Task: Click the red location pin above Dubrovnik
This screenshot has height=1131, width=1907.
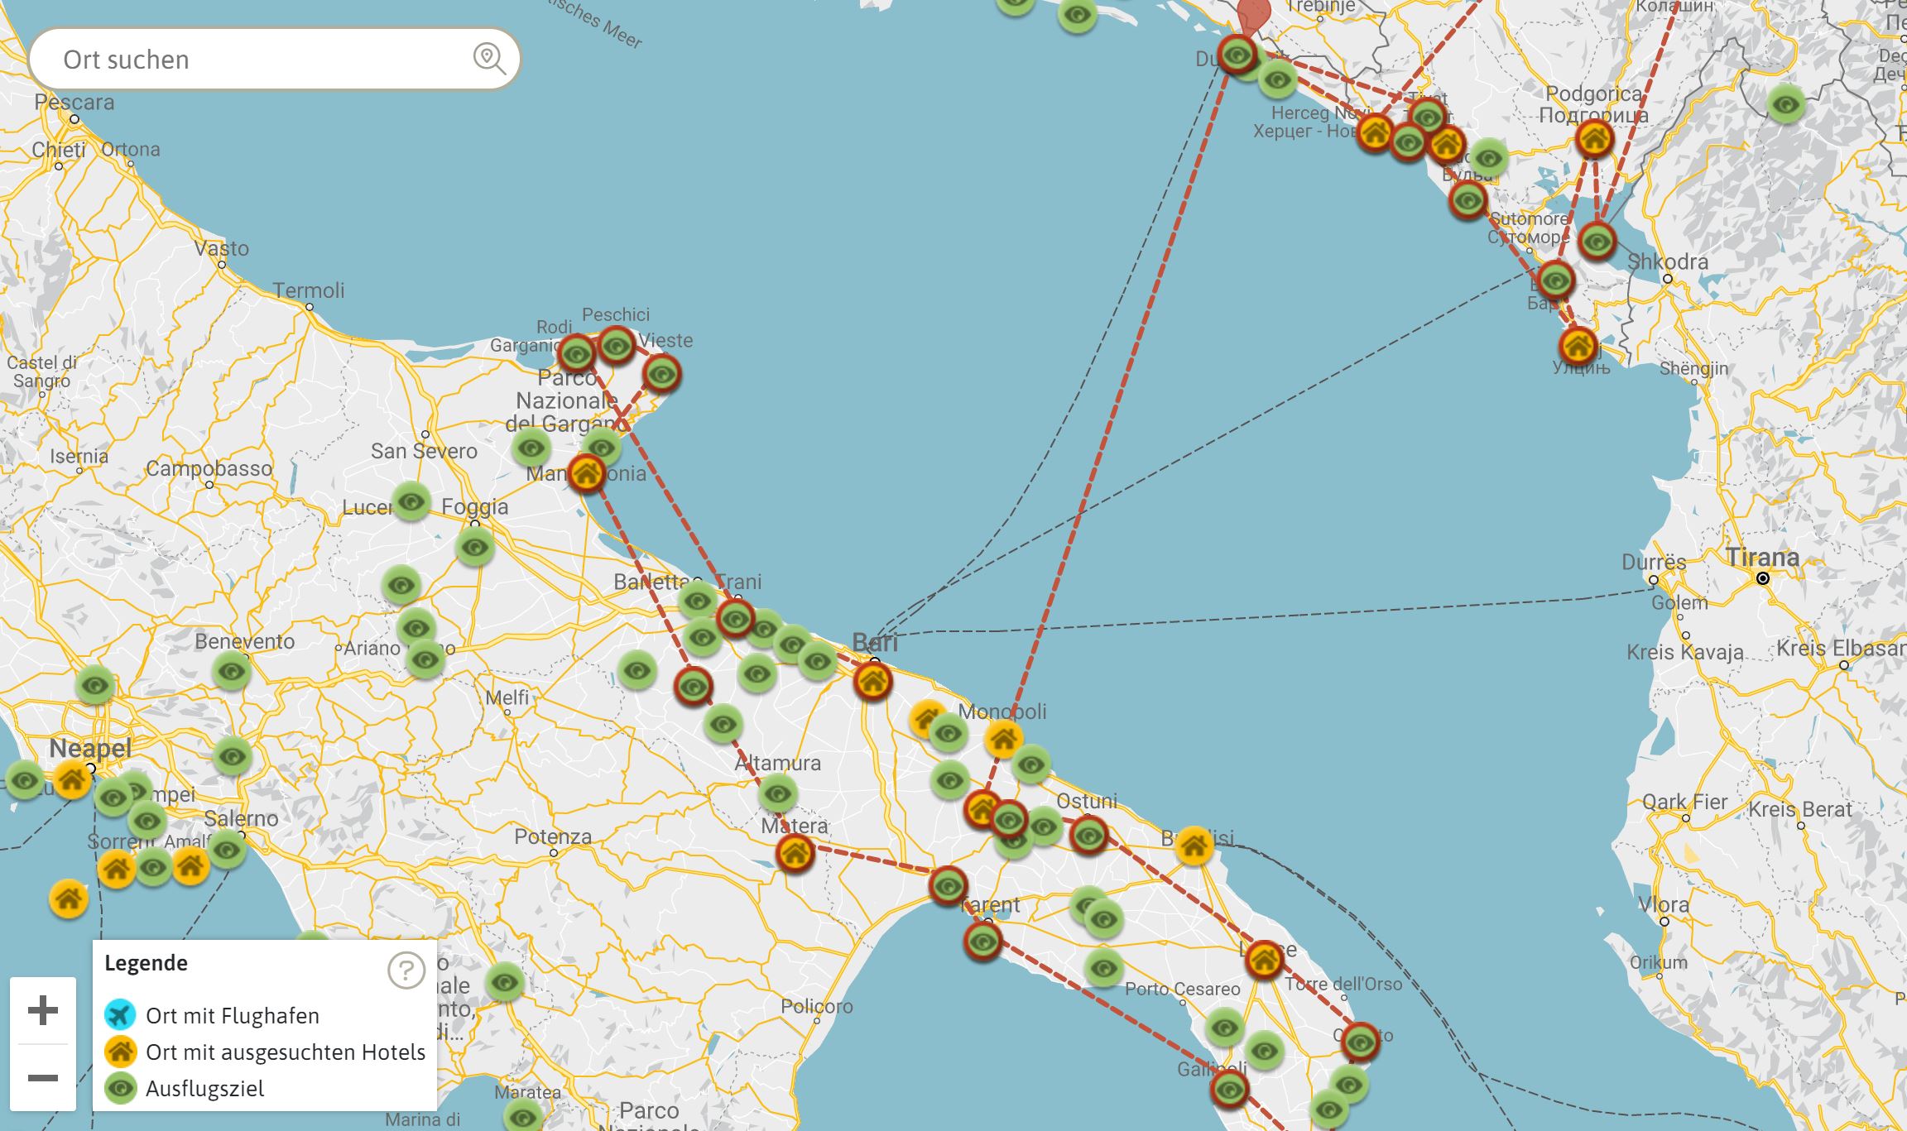Action: coord(1253,15)
